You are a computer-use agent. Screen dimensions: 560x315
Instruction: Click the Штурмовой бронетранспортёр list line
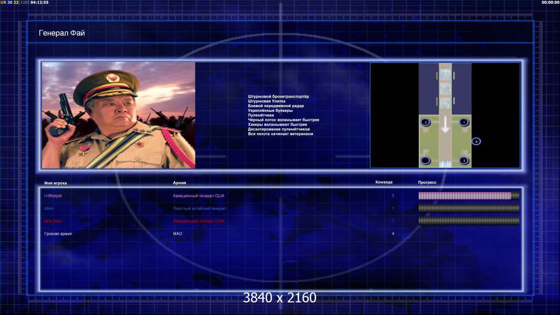(x=278, y=96)
